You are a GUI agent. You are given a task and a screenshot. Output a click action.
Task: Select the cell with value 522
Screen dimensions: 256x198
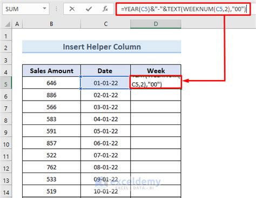pyautogui.click(x=51, y=155)
